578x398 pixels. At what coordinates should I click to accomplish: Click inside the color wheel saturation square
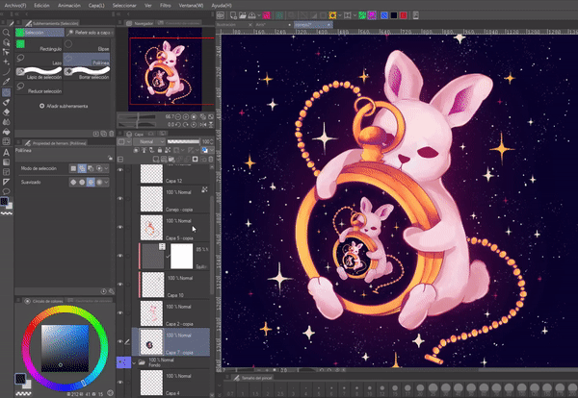65,348
